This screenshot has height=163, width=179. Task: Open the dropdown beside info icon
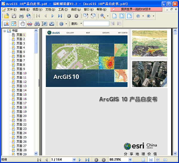coord(66,24)
